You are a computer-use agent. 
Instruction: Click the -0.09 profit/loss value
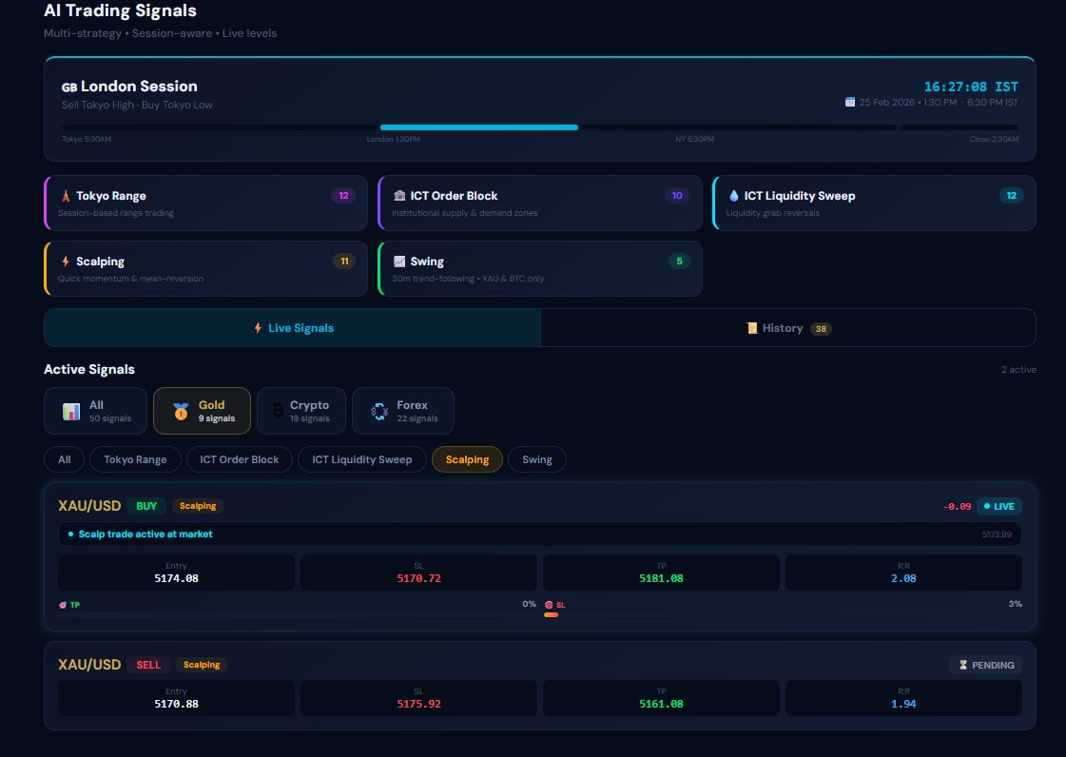[958, 507]
